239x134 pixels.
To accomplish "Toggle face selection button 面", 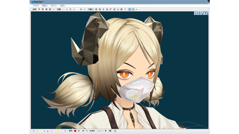I will pyautogui.click(x=43, y=9).
